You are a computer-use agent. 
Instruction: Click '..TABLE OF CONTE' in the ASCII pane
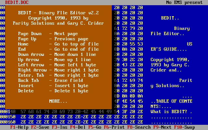point(172,101)
